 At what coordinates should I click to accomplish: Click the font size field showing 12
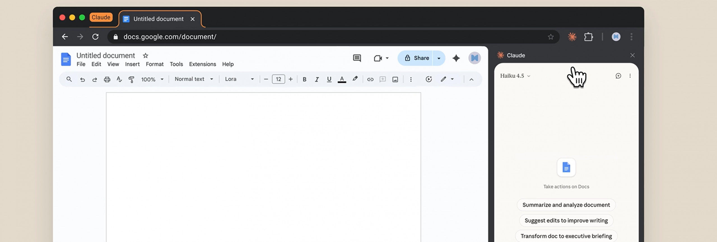point(278,79)
